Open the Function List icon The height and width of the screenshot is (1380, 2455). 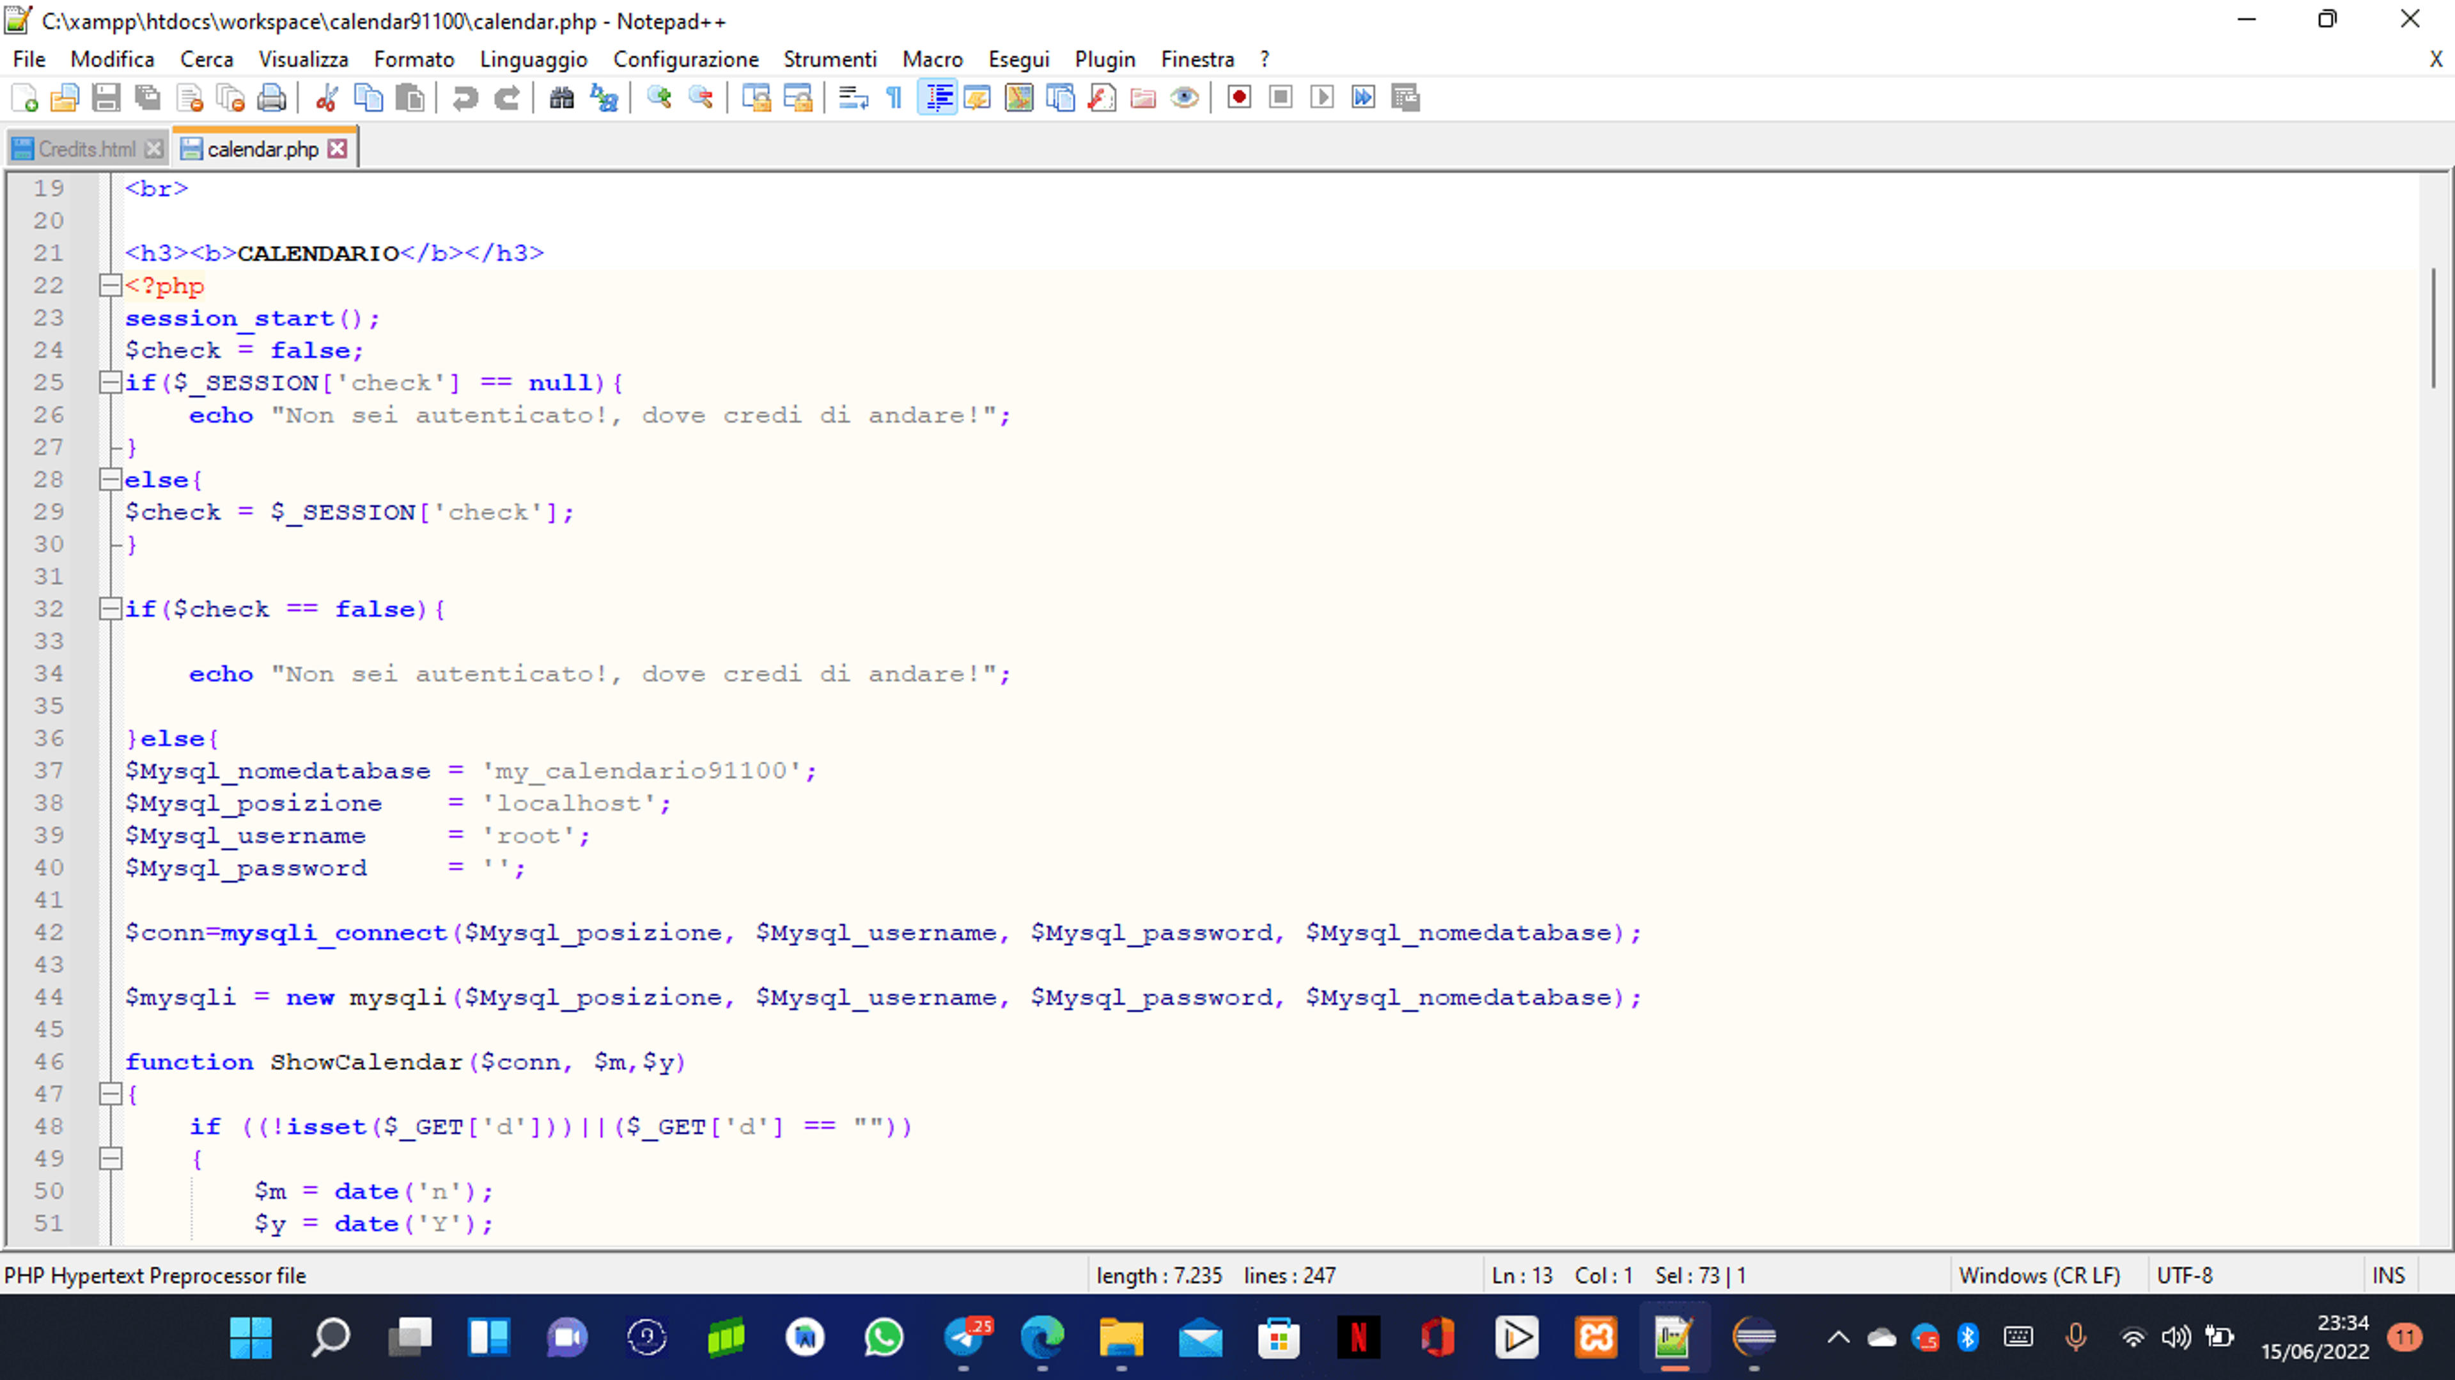(x=1102, y=97)
